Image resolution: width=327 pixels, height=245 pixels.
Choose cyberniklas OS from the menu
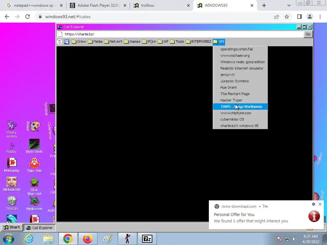(x=240, y=119)
